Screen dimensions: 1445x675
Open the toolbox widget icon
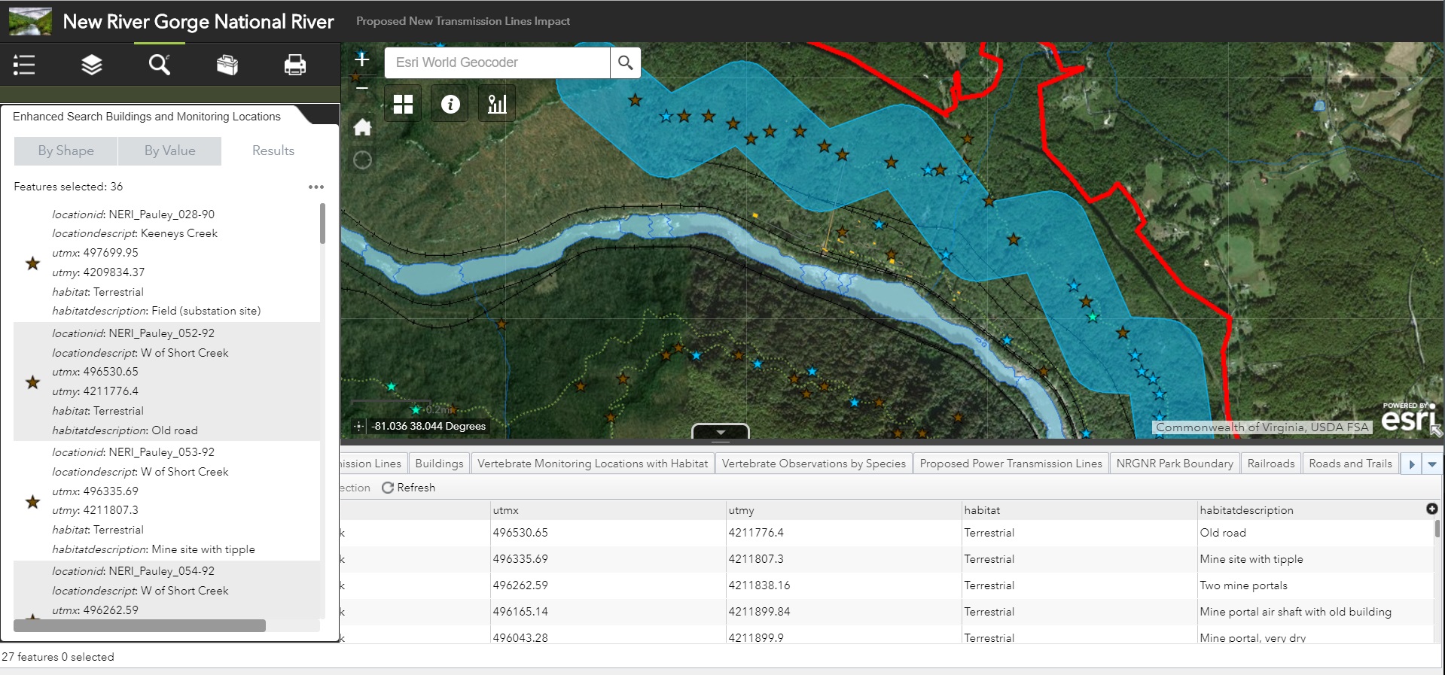(x=227, y=65)
